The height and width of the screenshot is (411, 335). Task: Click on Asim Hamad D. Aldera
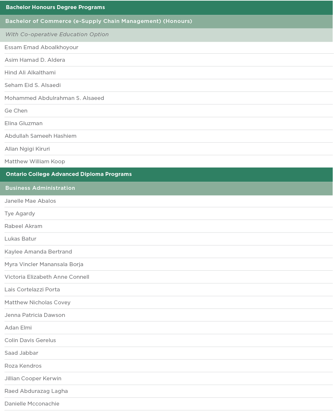[x=35, y=60]
